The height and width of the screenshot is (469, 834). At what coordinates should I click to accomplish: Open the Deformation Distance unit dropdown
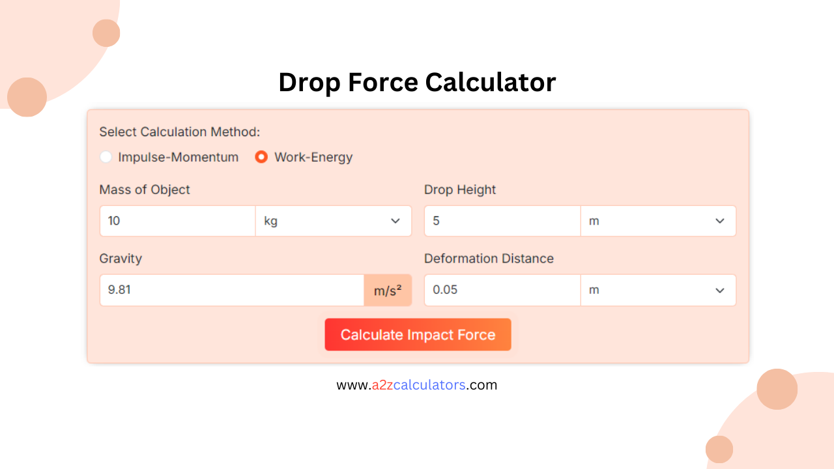658,290
